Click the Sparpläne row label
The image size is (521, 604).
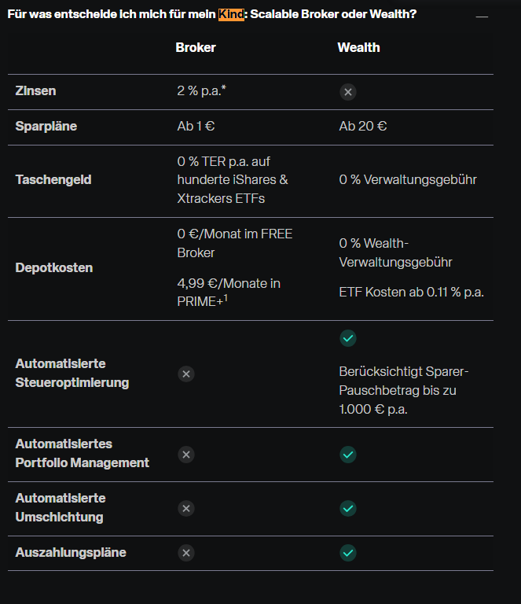(x=46, y=127)
